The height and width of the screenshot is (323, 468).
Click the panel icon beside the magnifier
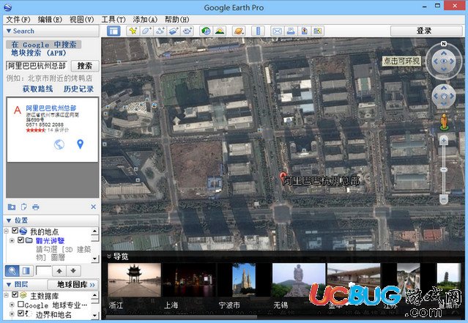(26, 271)
